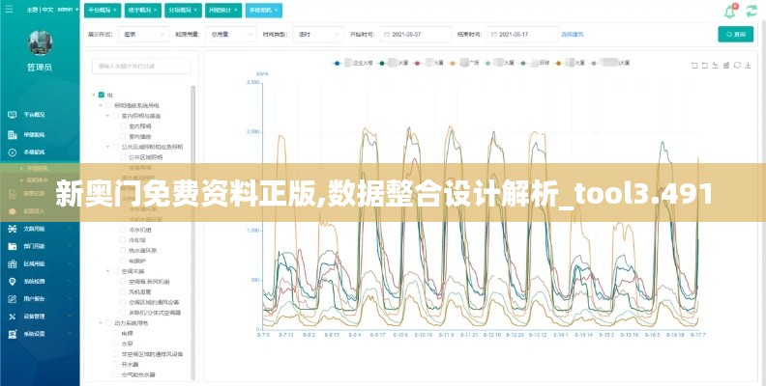This screenshot has height=386, width=766.
Task: Click 区域用能 grid icon in sidebar
Action: 13,263
